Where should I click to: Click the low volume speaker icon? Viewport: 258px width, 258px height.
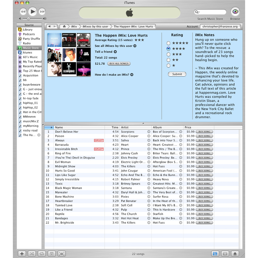tap(20, 19)
